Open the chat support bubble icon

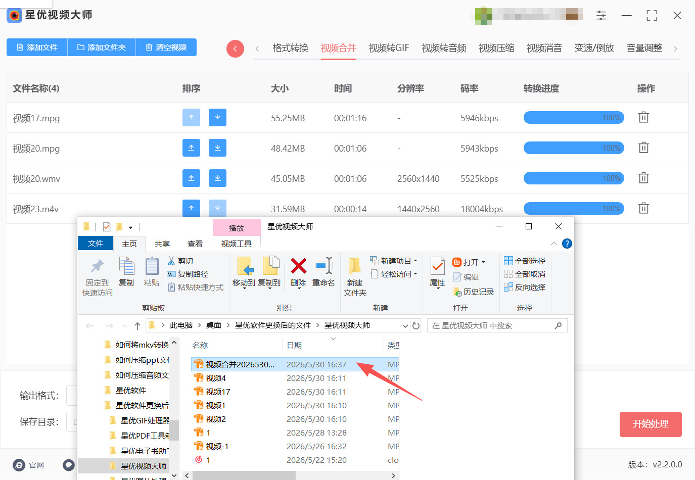69,465
